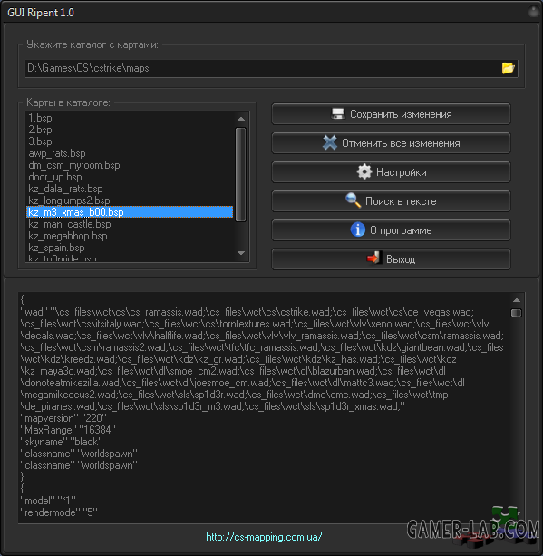
Task: Click the magnifier icon for Поиск в тексте
Action: point(353,200)
